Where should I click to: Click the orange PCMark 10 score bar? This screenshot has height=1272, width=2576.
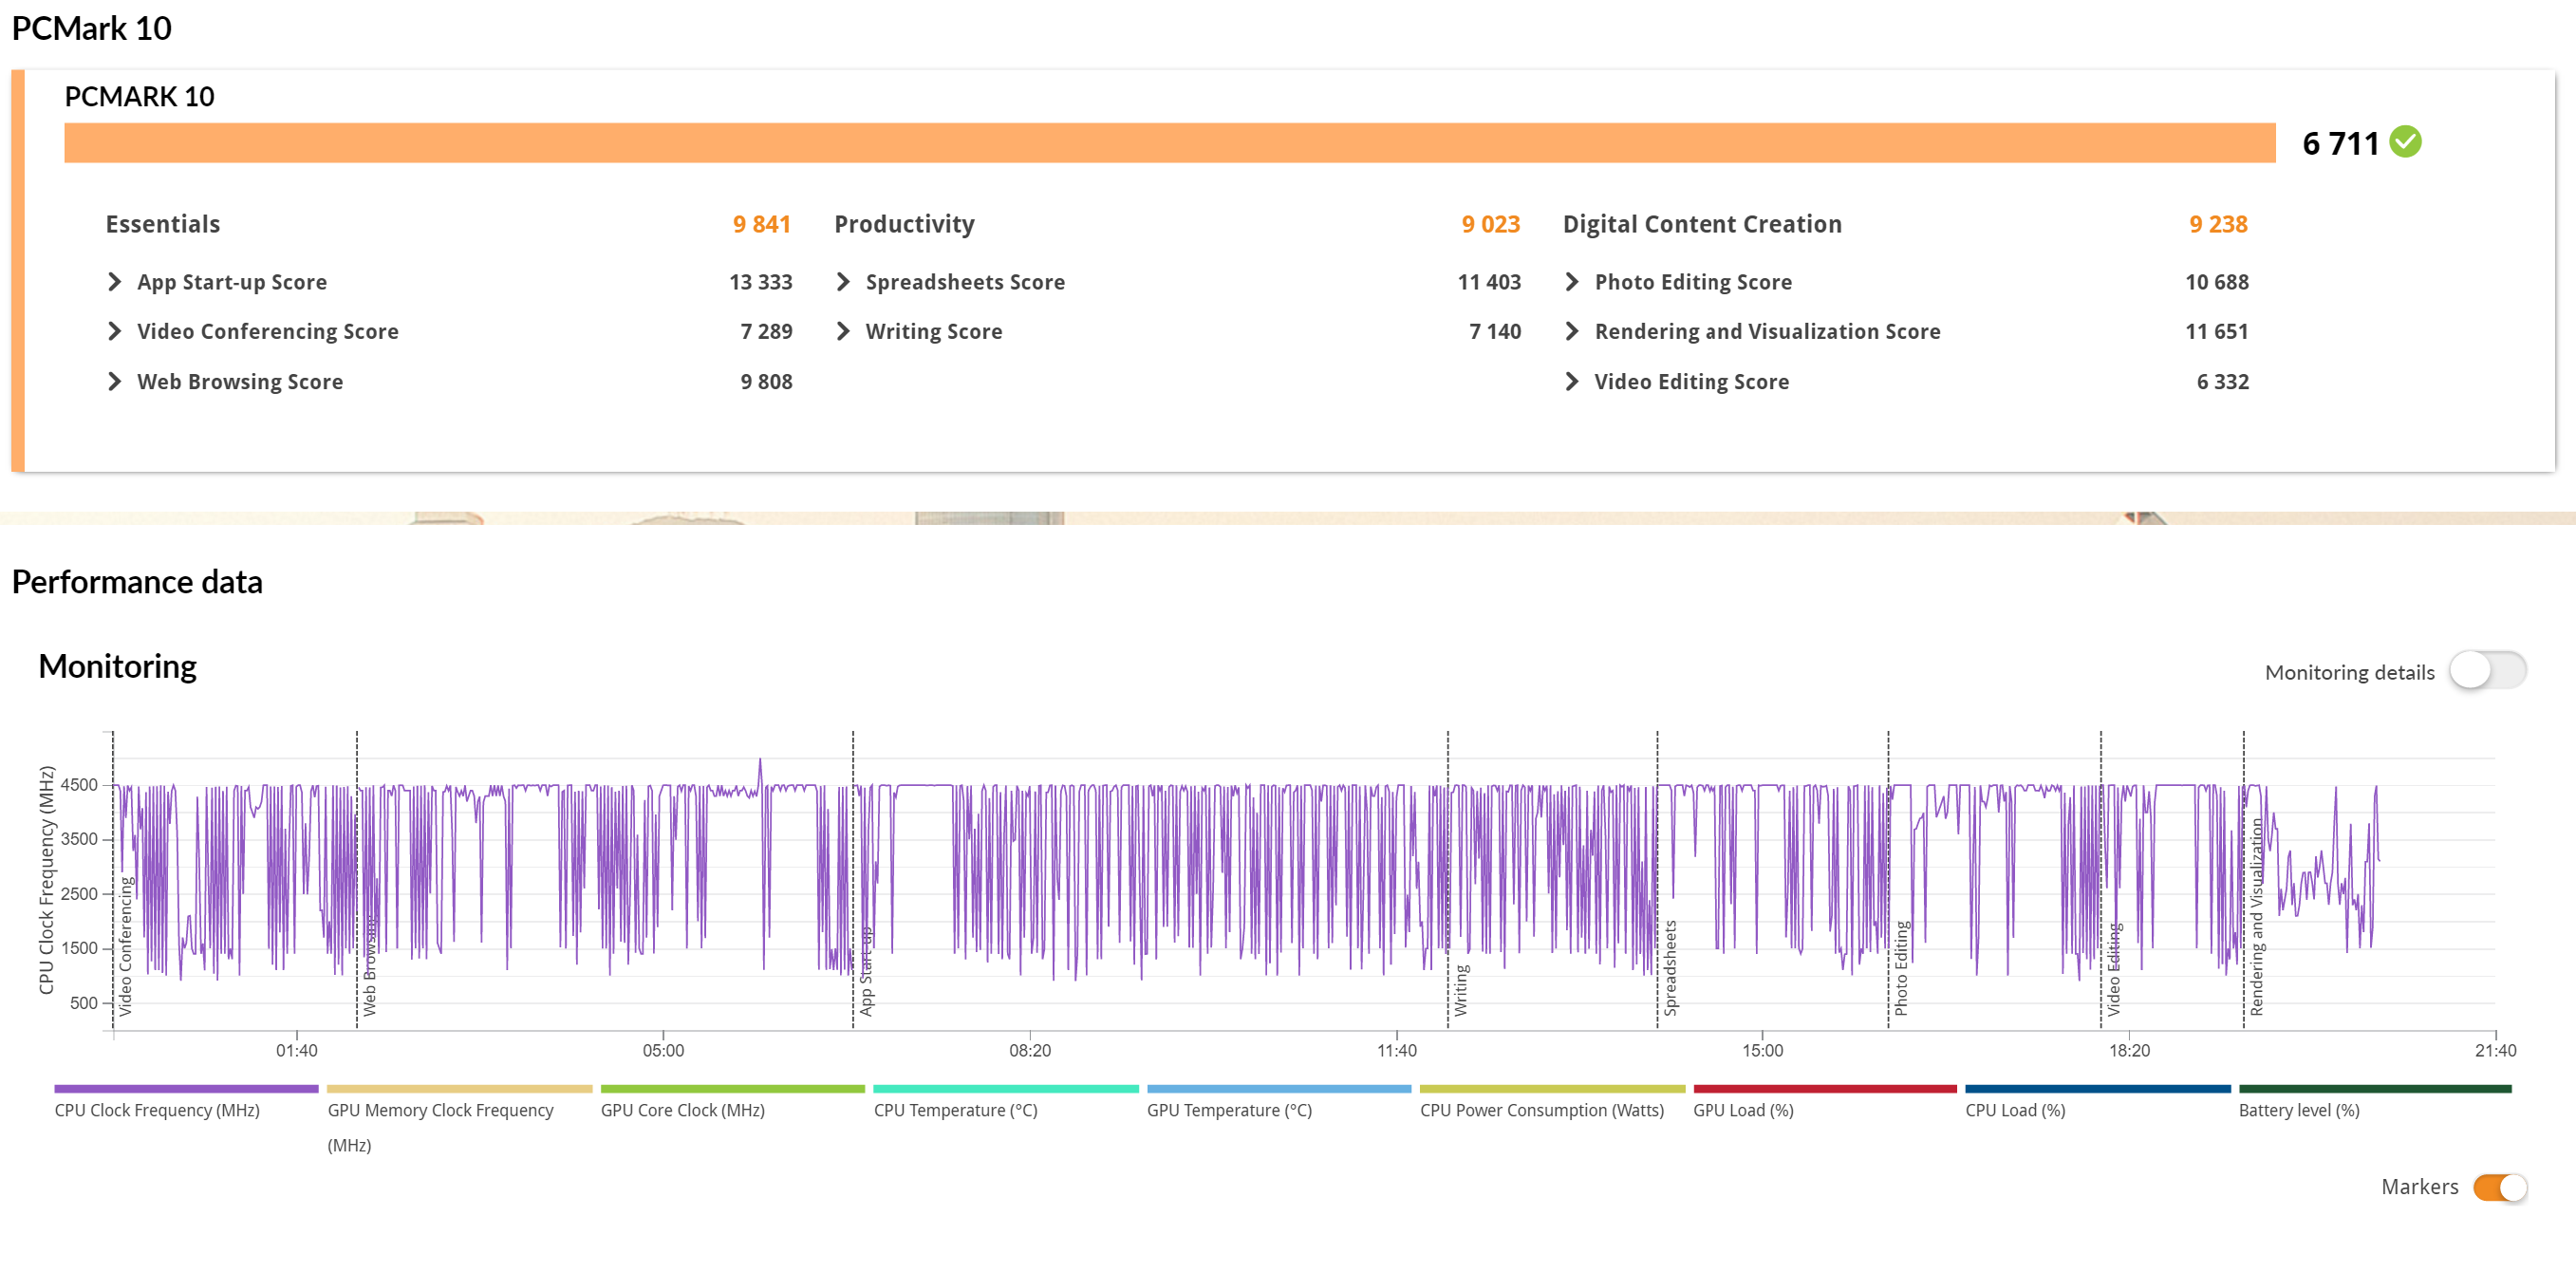coord(1169,143)
